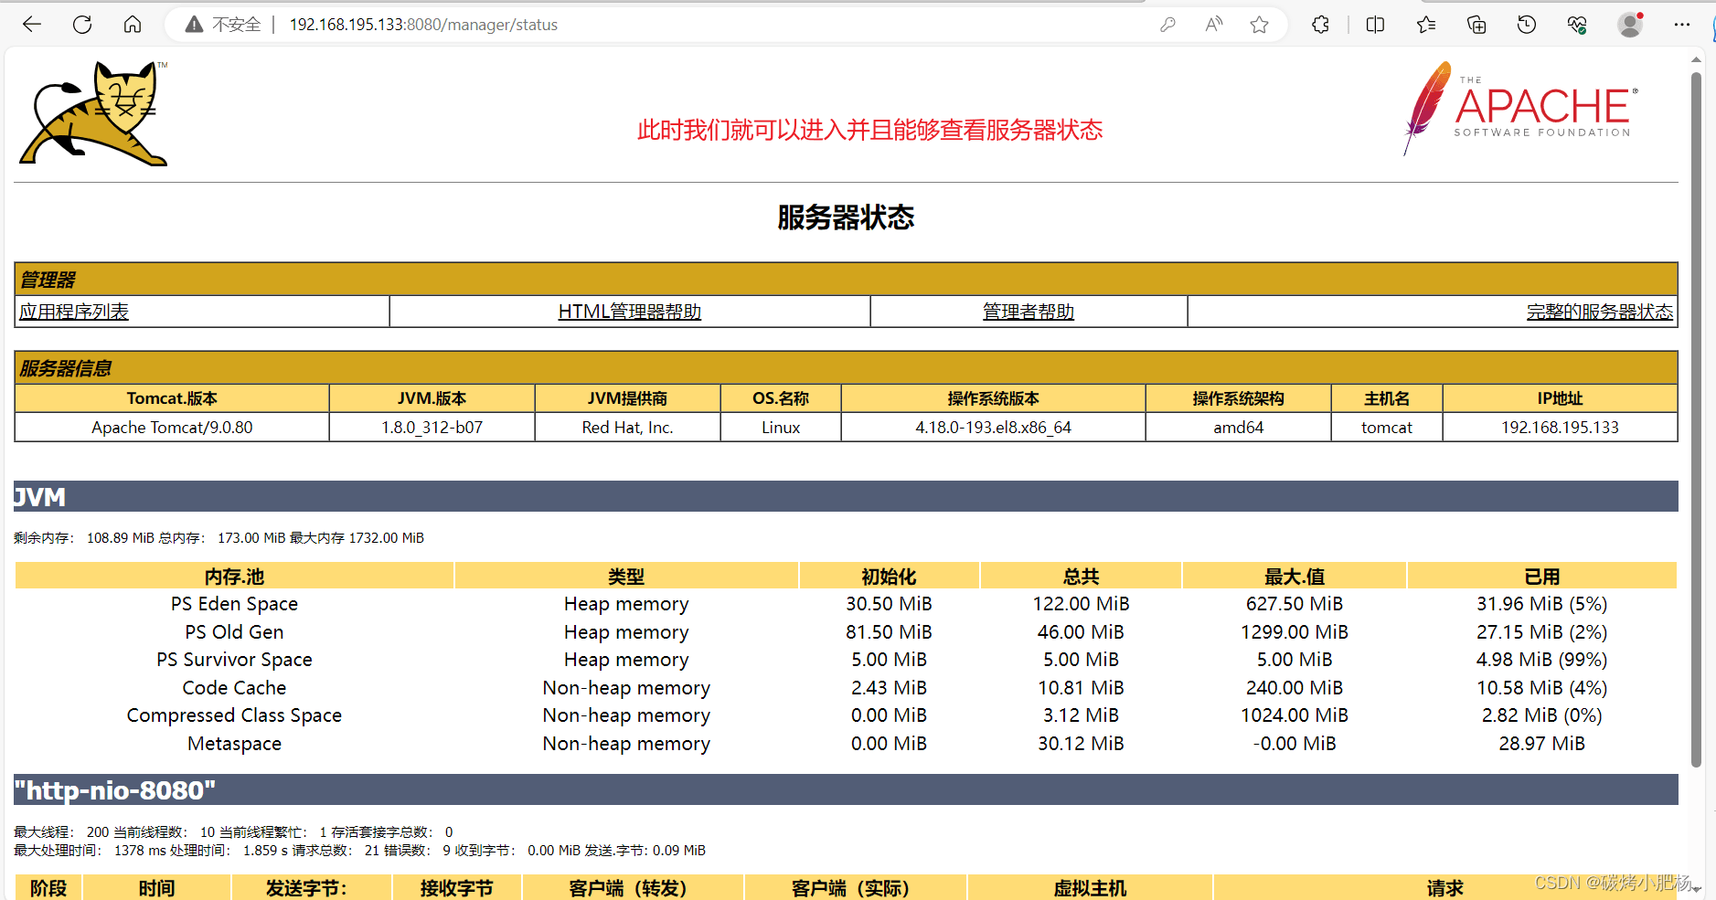Click the 虚拟主机 column header
The height and width of the screenshot is (900, 1716).
1090,888
